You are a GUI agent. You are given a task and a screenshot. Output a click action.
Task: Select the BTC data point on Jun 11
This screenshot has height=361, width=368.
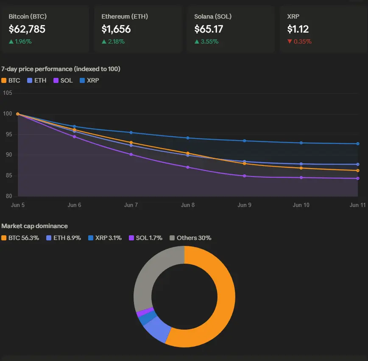pyautogui.click(x=358, y=171)
